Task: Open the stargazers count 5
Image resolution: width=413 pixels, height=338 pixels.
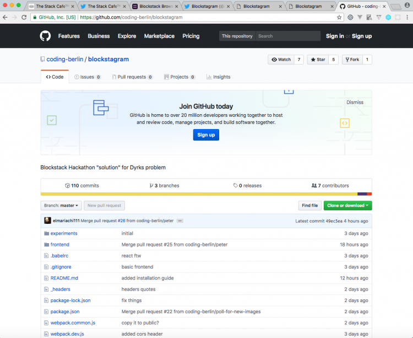Action: [334, 60]
